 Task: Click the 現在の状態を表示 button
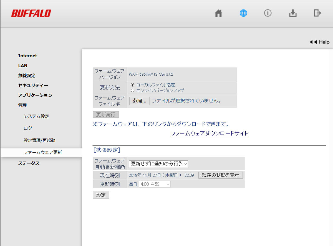point(221,175)
